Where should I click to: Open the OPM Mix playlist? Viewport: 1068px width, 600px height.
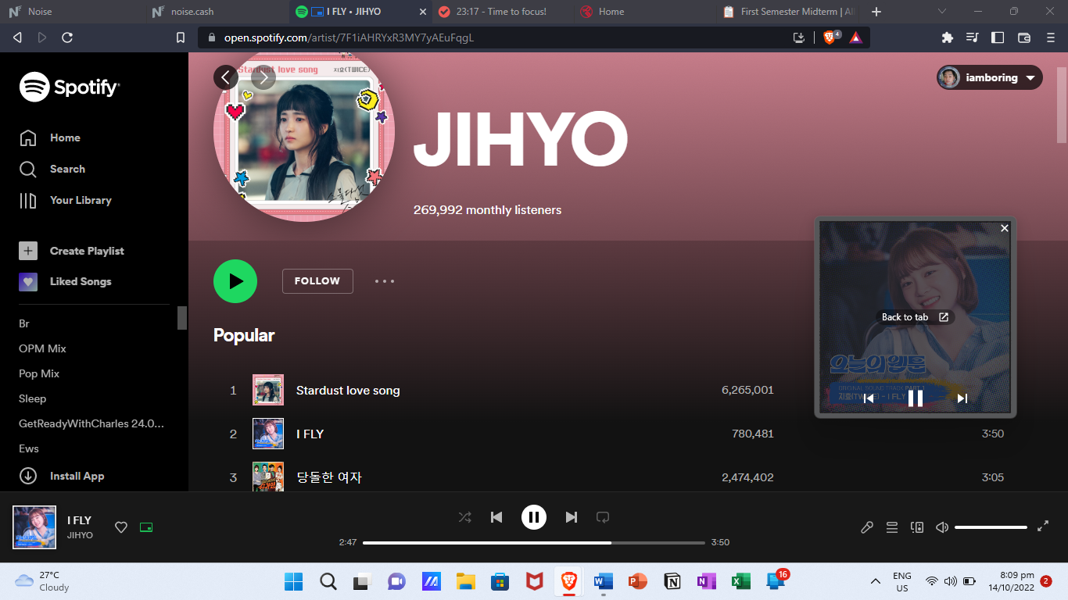coord(42,348)
